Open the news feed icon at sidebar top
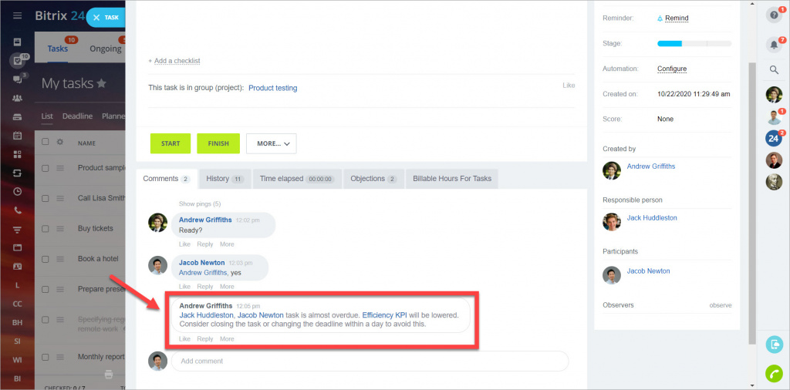790x390 pixels. click(17, 42)
